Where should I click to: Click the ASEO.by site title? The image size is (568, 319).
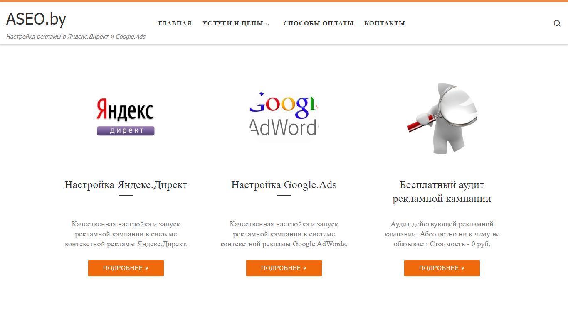click(x=36, y=19)
